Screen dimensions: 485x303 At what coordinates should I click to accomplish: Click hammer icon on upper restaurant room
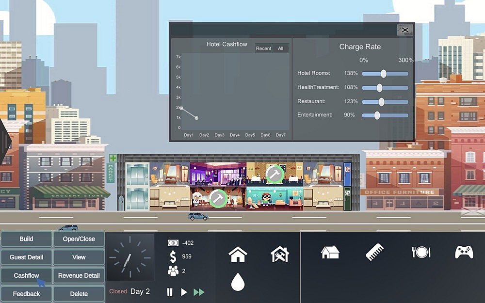pyautogui.click(x=275, y=174)
